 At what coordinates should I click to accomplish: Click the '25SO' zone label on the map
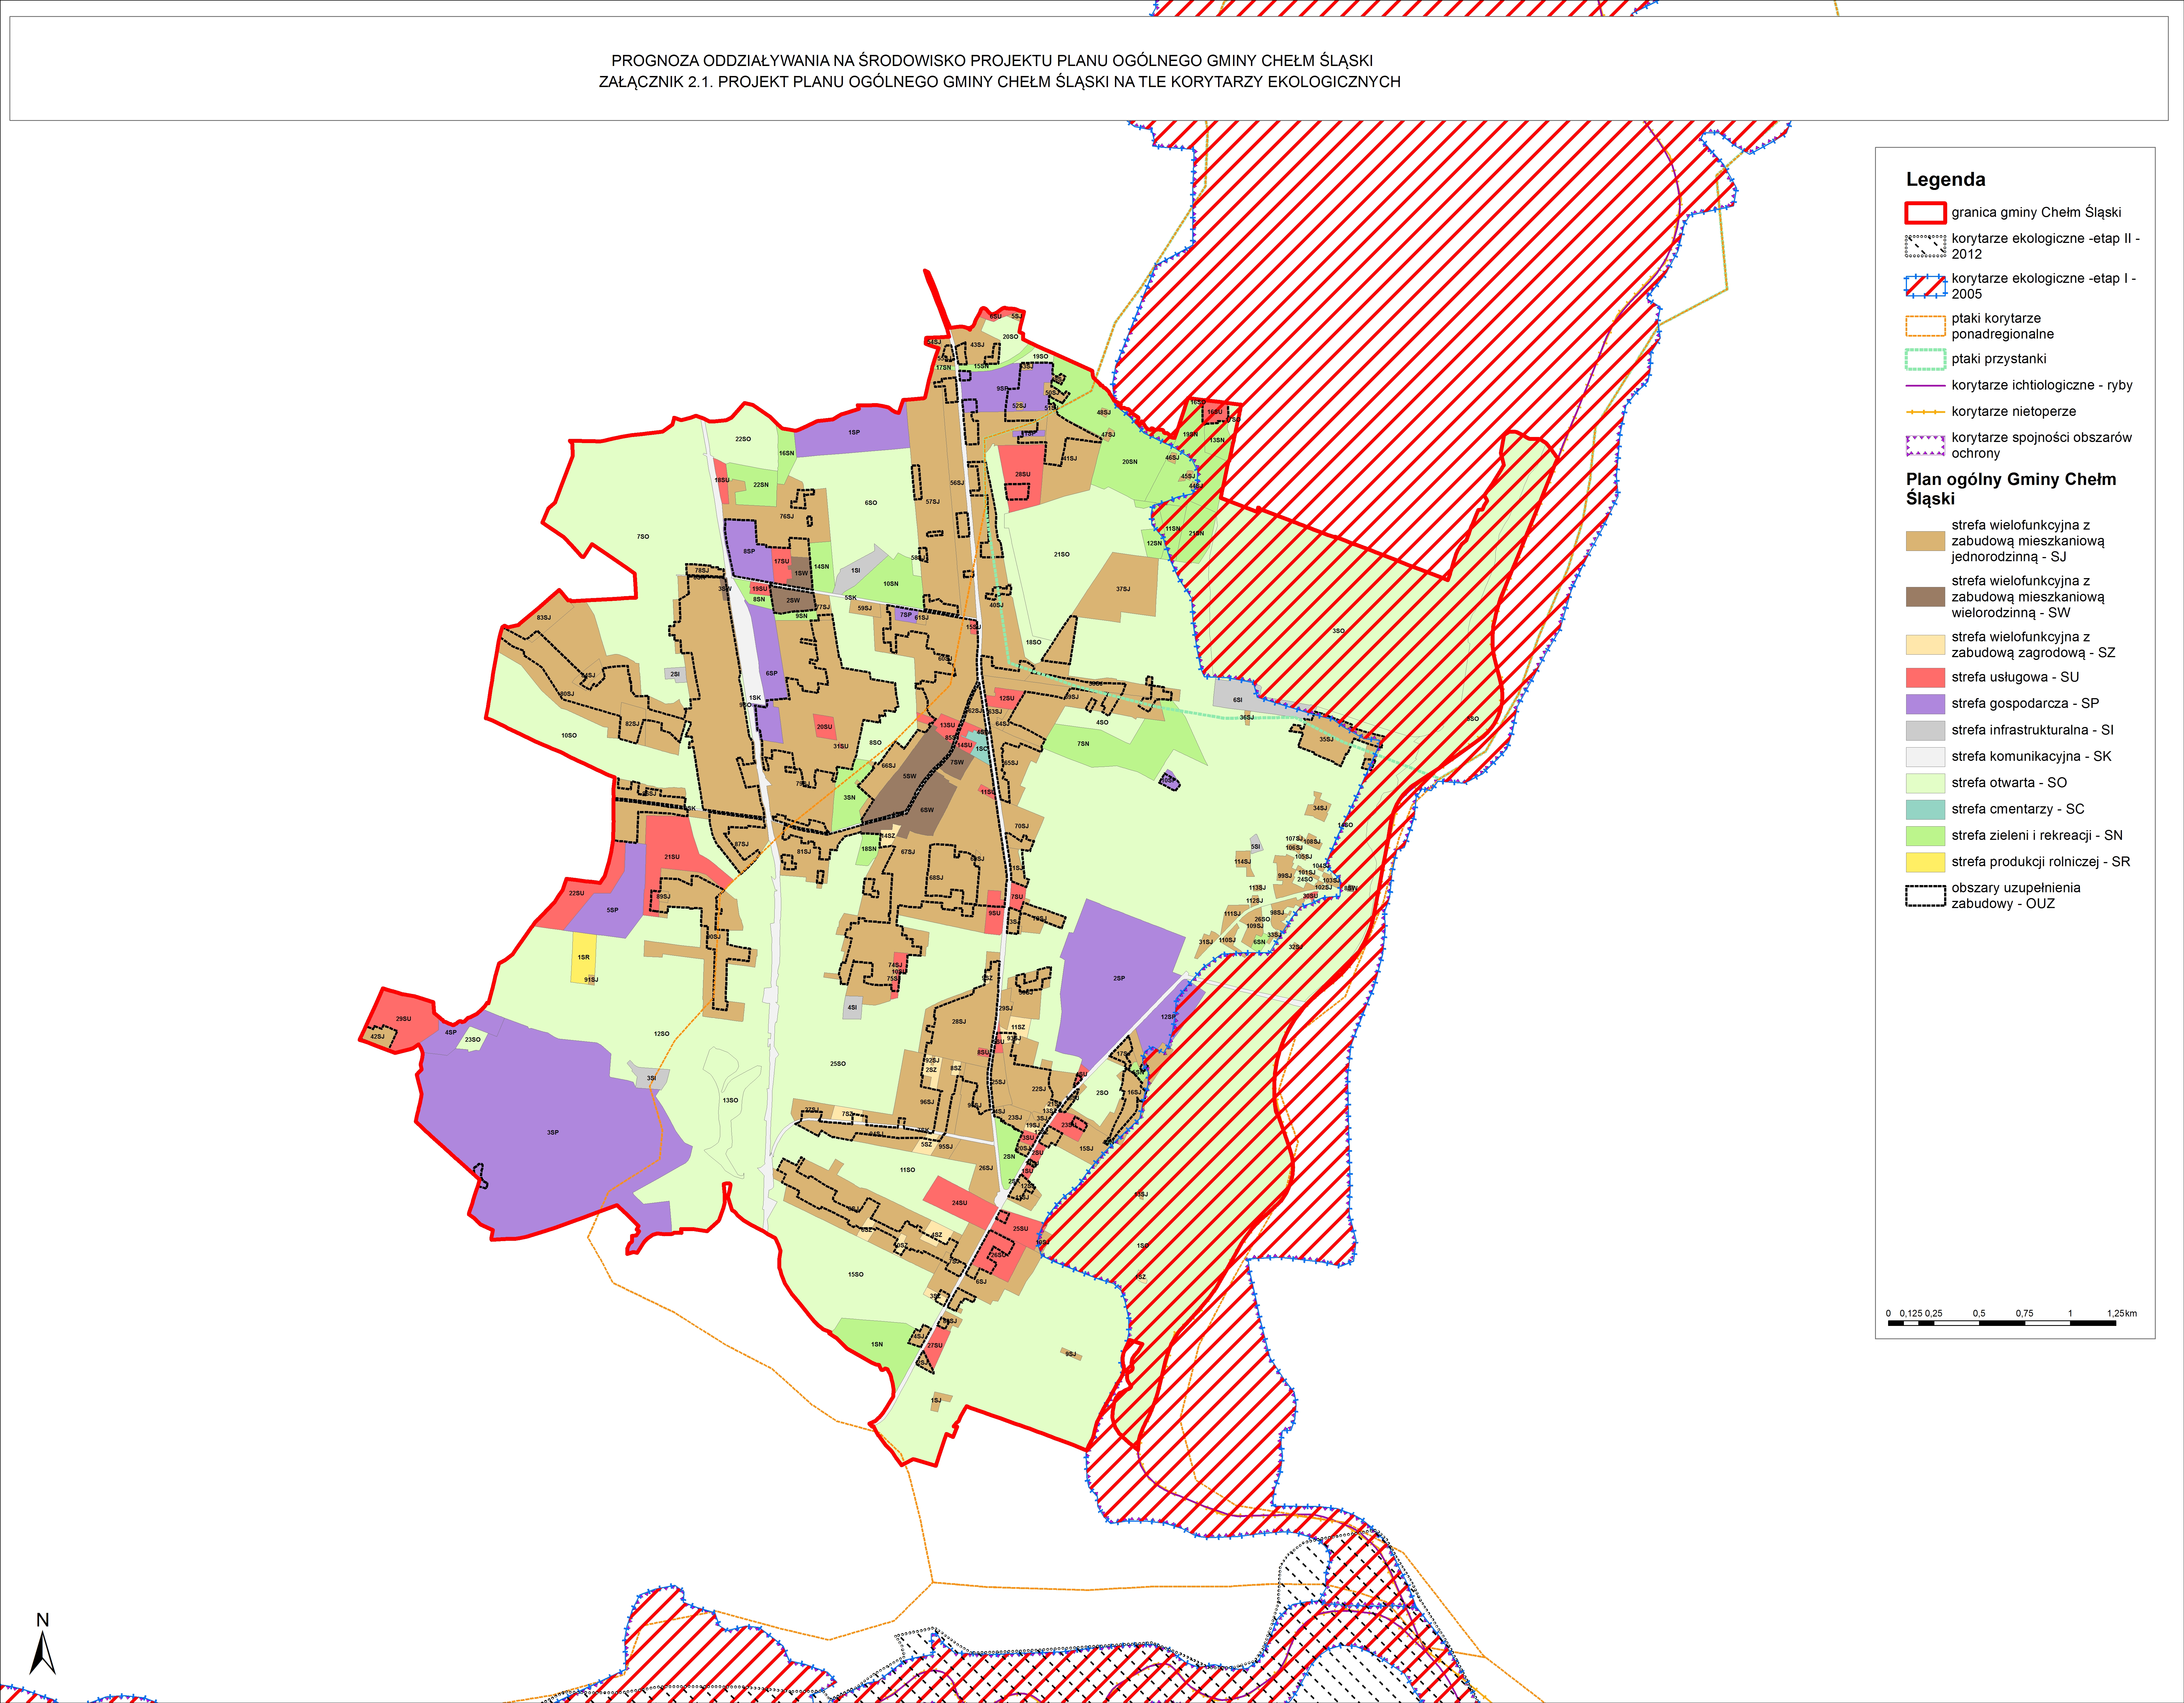click(x=838, y=1064)
